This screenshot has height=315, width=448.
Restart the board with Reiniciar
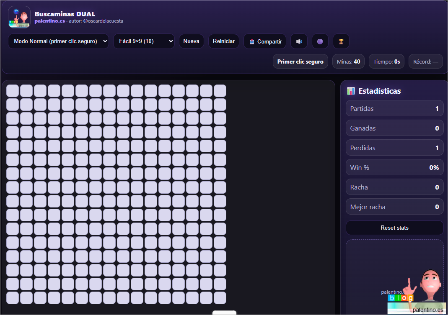click(223, 41)
